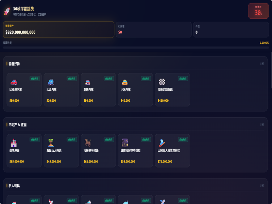Viewport: 272px width, 204px height.
Task: Buy 城市顶层空中别墅 with its 点击购买 button
Action: (146, 139)
